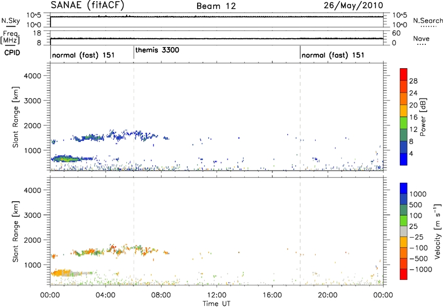Click the red bottom segment of Velocity colorbar
Screen dimensions: 443x307
tap(404, 274)
